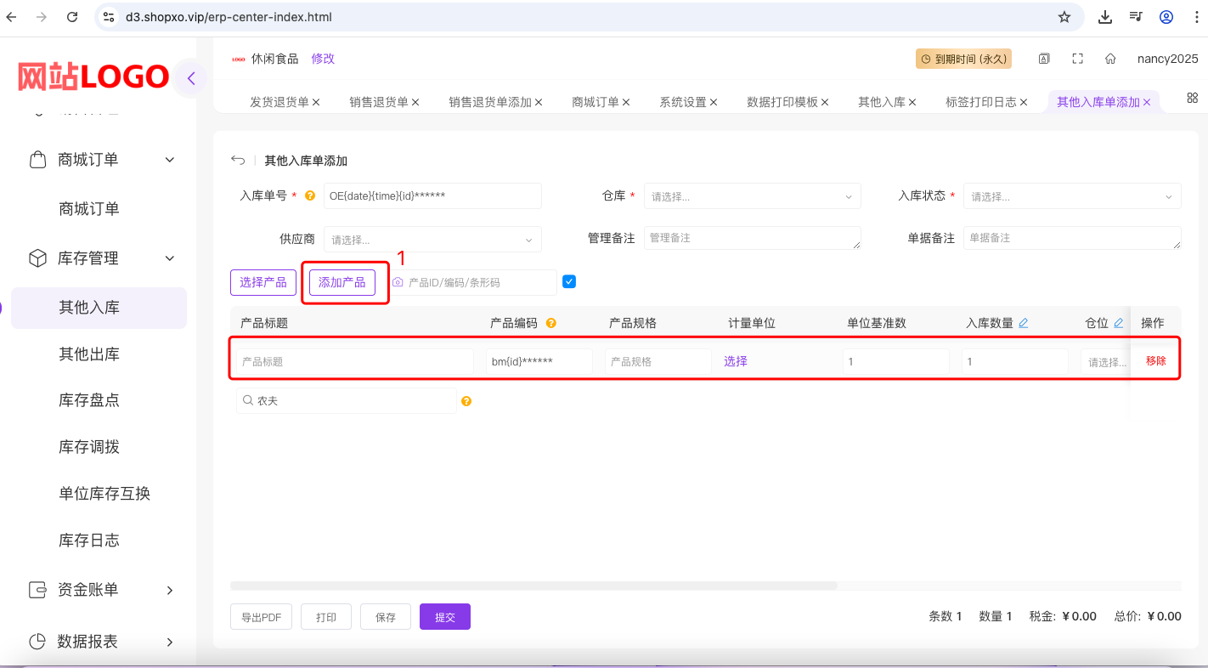This screenshot has width=1208, height=668.
Task: Reload the page in the browser
Action: tap(72, 17)
